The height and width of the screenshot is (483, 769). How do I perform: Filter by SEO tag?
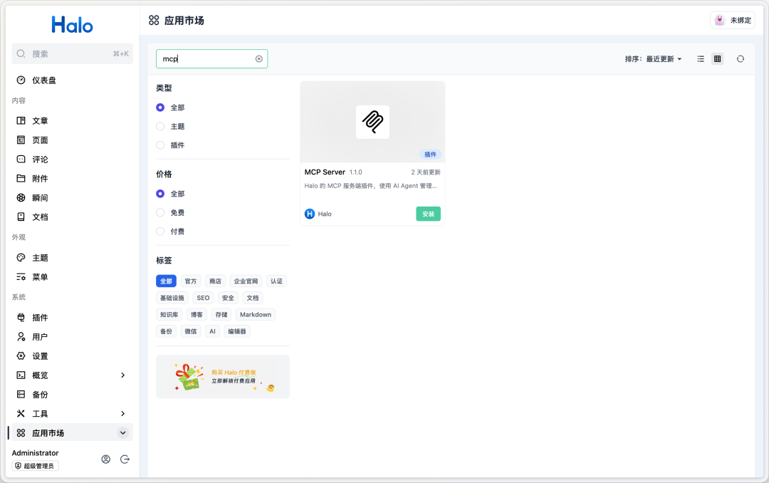click(x=203, y=298)
